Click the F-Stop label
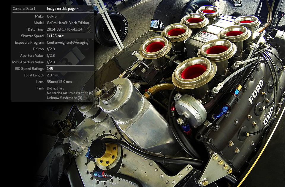 [39, 49]
